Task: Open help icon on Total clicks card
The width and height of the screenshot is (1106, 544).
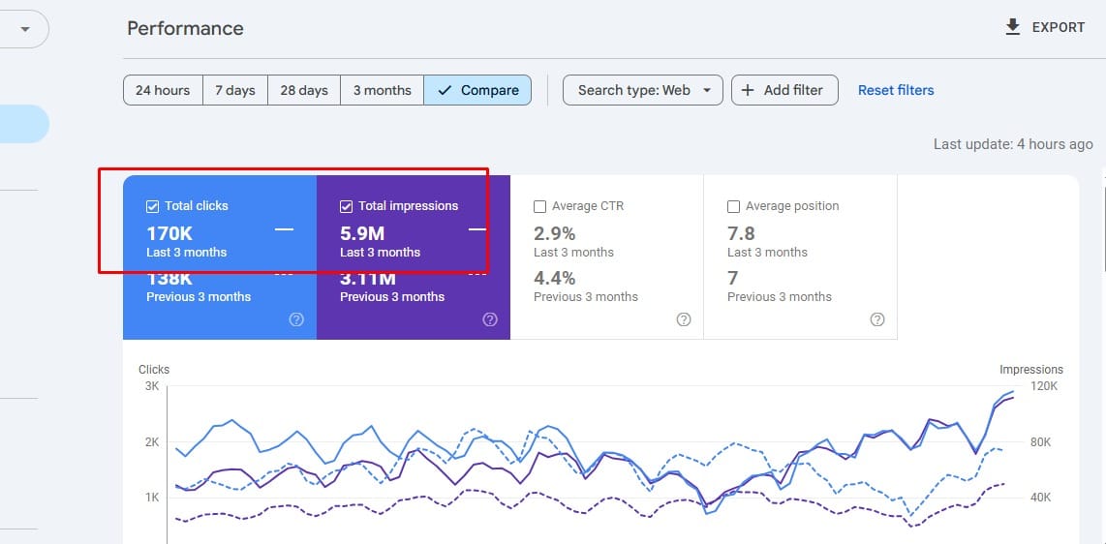Action: coord(296,319)
